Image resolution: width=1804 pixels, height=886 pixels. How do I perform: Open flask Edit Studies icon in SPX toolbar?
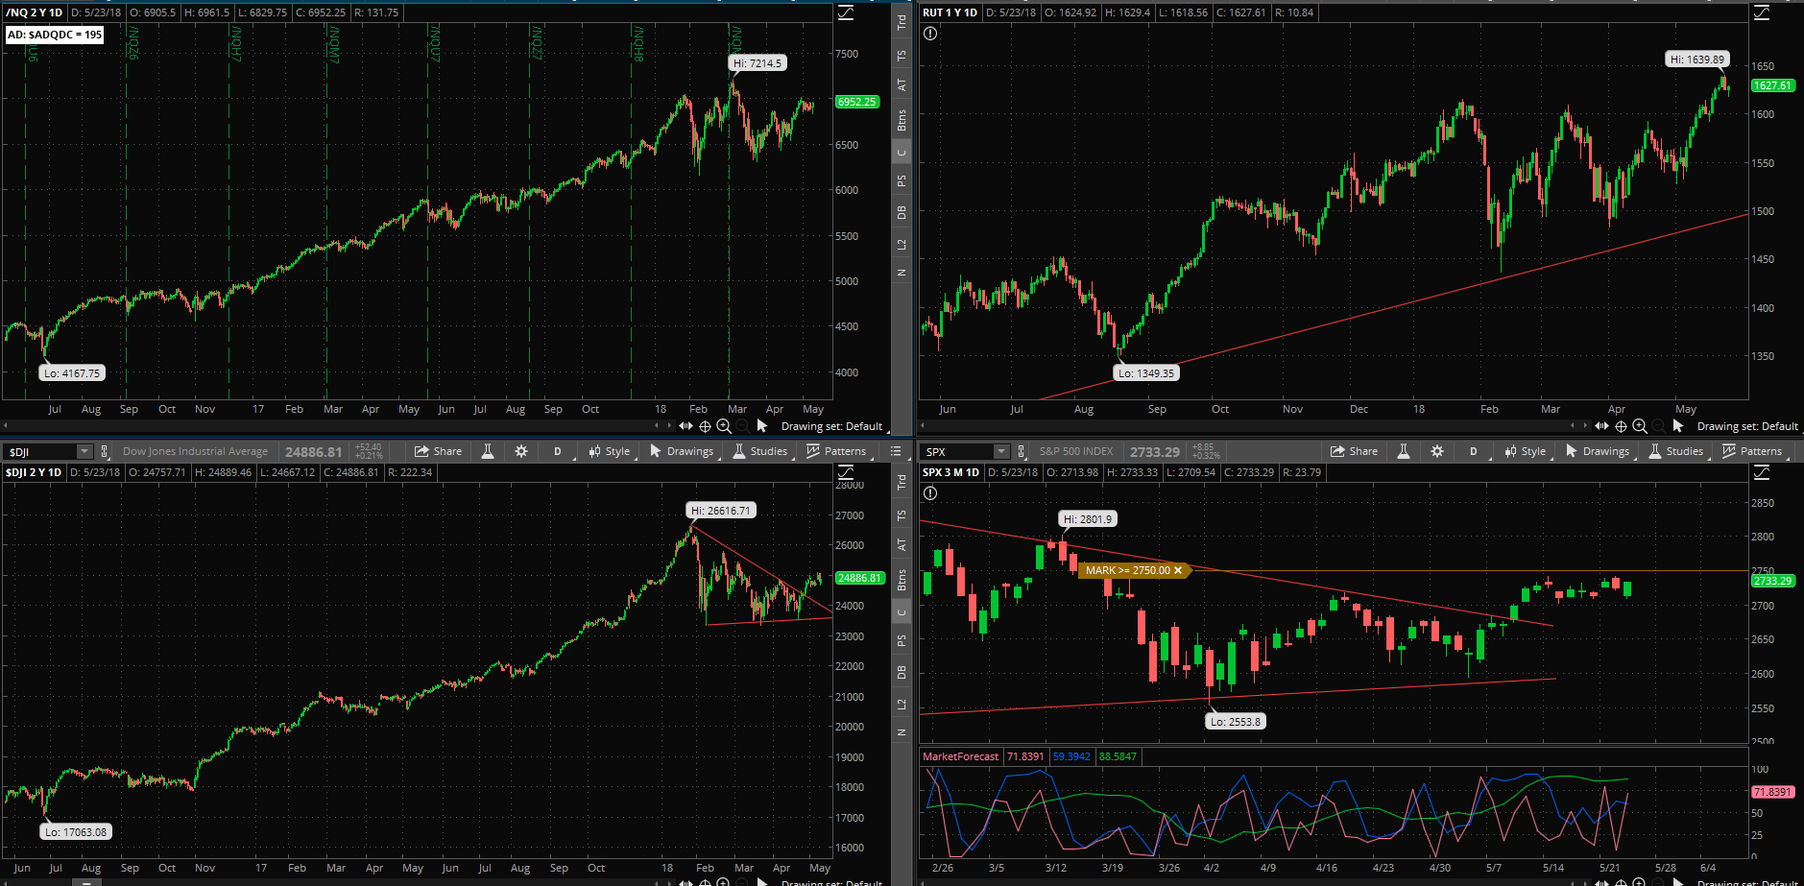click(x=1404, y=451)
